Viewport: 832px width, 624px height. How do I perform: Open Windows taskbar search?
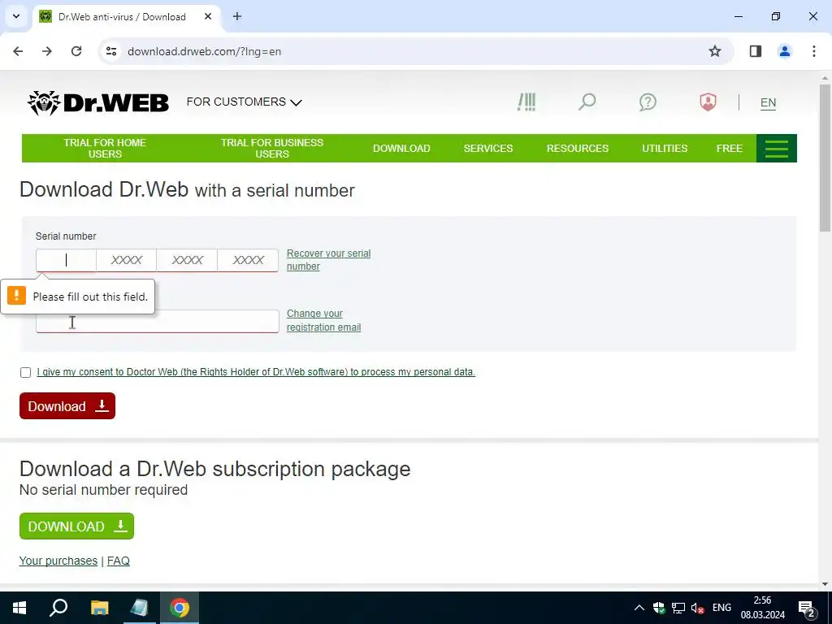coord(58,608)
